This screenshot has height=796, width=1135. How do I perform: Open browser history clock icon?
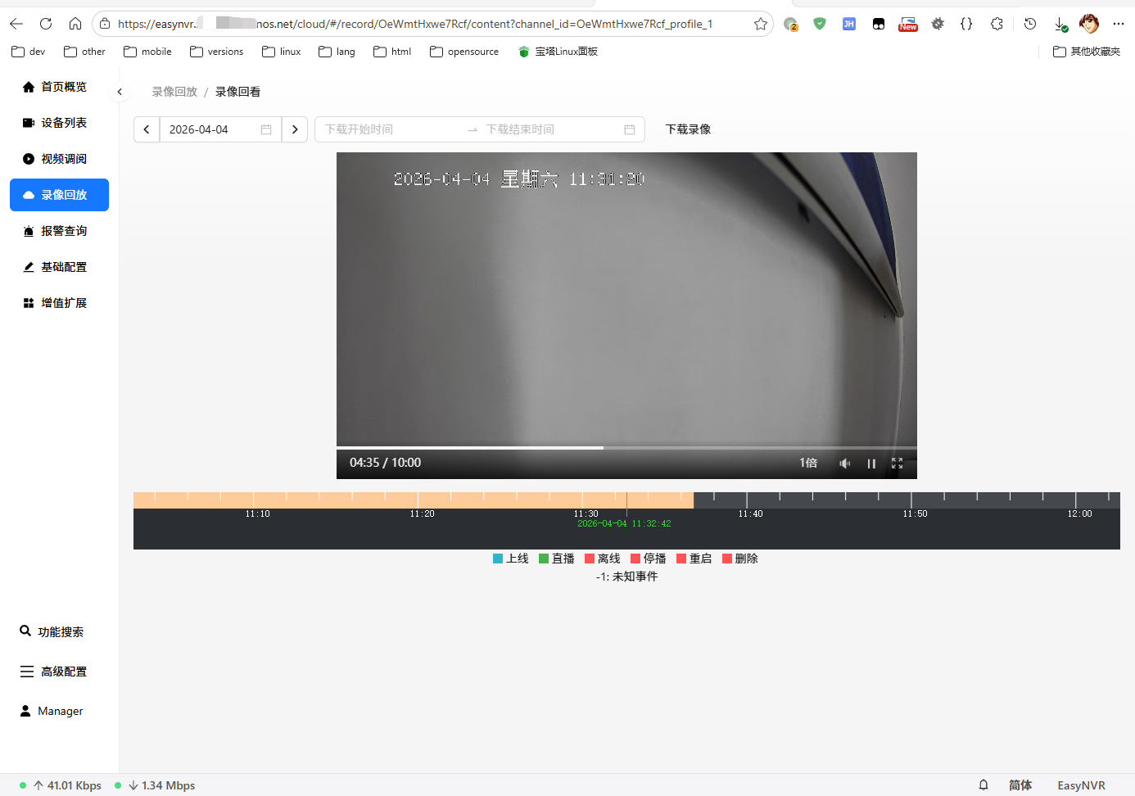[1030, 24]
